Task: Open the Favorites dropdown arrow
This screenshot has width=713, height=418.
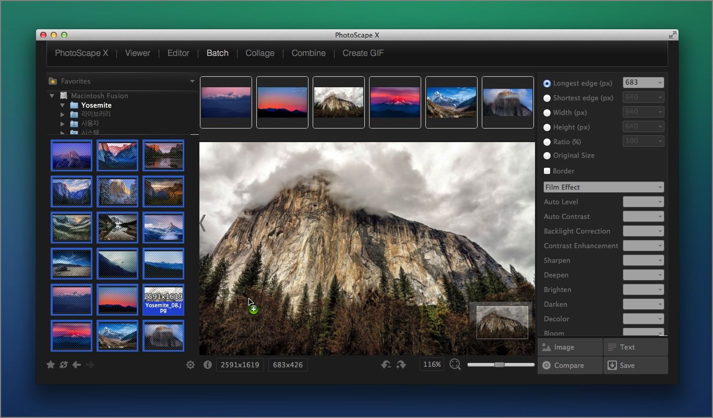Action: (x=192, y=81)
